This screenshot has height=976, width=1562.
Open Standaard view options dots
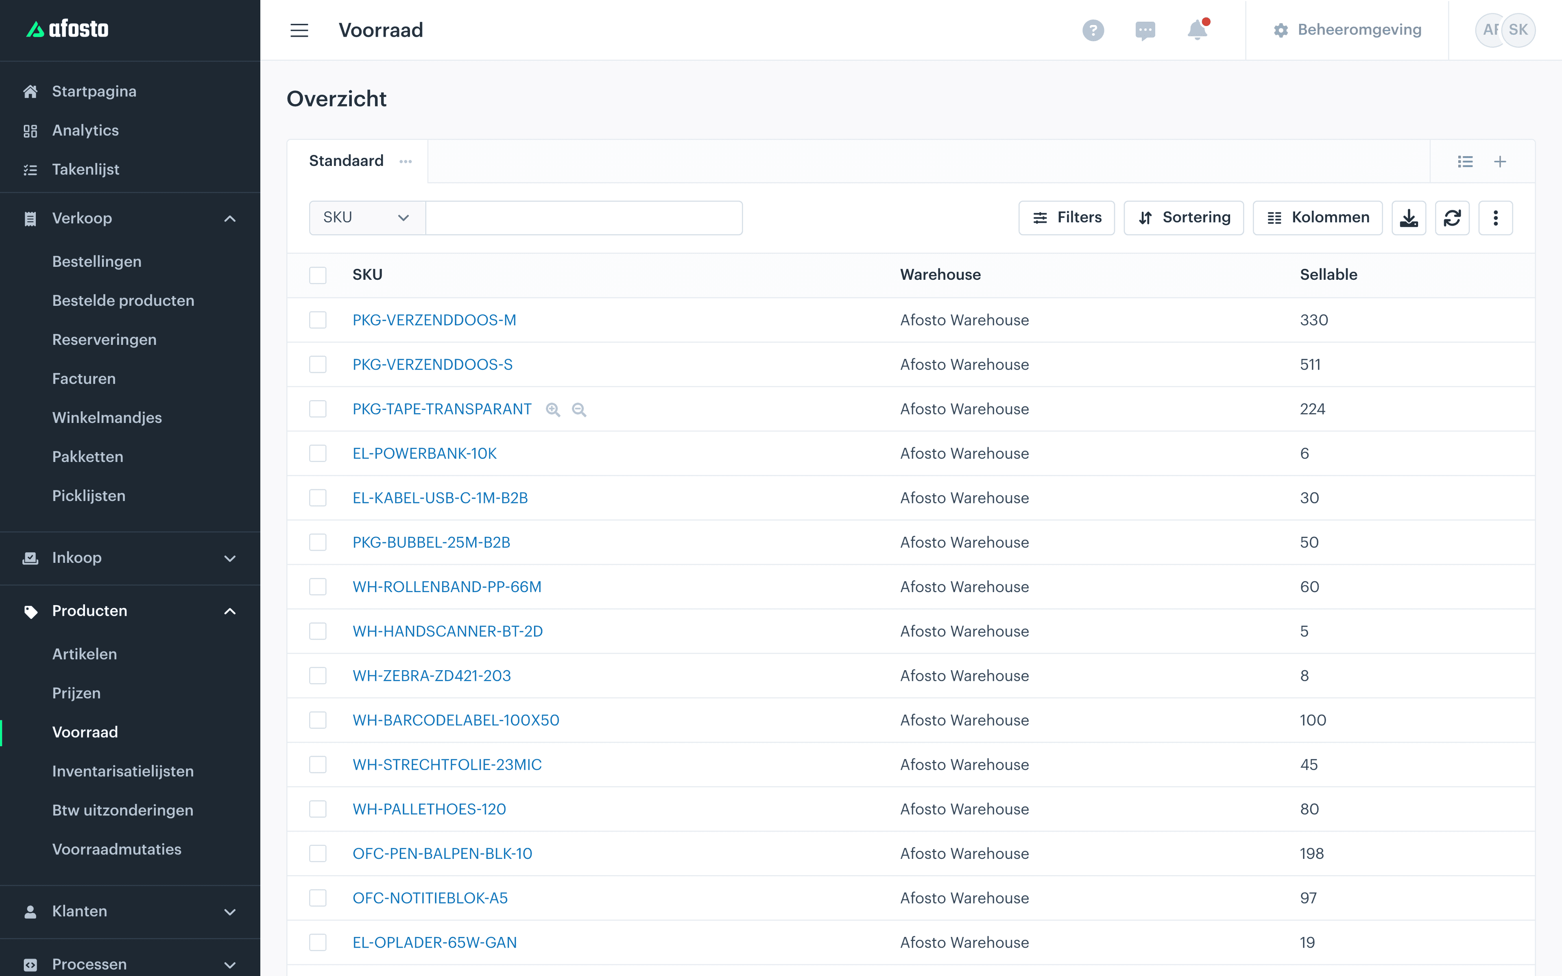(x=405, y=161)
